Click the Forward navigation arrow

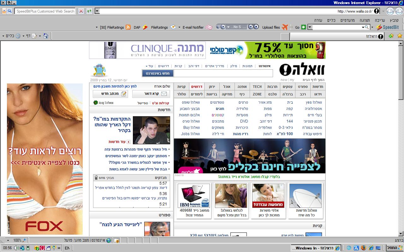click(390, 11)
